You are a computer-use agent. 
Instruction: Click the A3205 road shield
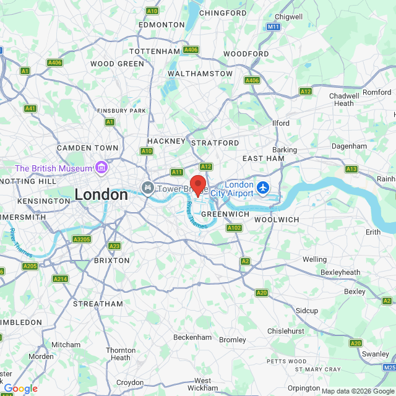coord(82,239)
